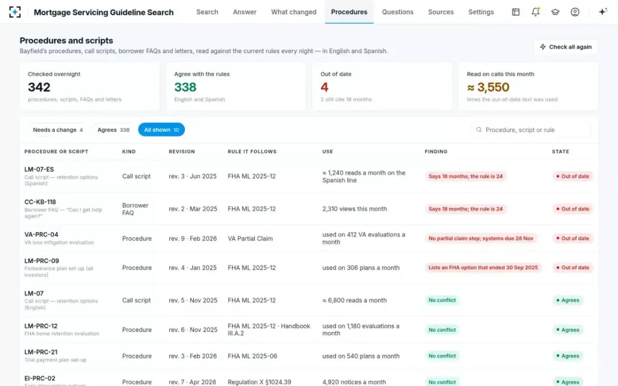
Task: Click the No conflict finding for LM-07
Action: tap(442, 300)
